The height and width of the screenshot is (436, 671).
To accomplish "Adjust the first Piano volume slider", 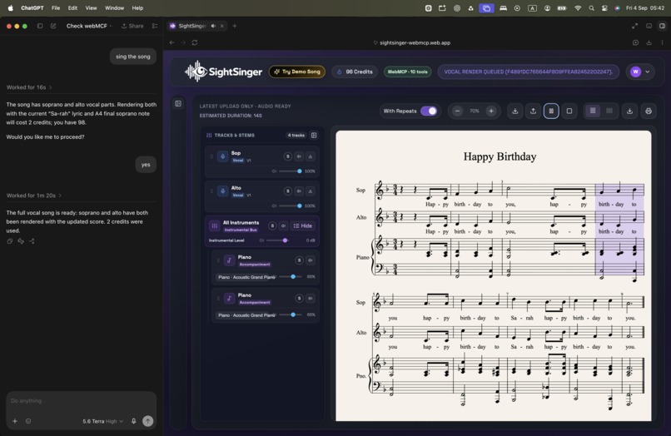I will [x=291, y=277].
